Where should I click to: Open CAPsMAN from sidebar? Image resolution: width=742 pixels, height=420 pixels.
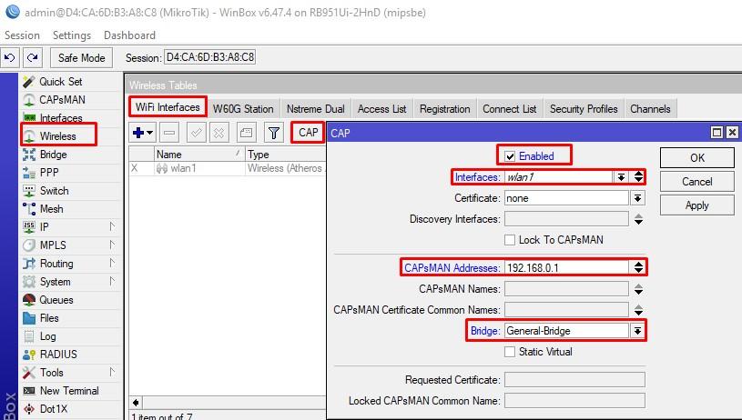click(x=61, y=100)
